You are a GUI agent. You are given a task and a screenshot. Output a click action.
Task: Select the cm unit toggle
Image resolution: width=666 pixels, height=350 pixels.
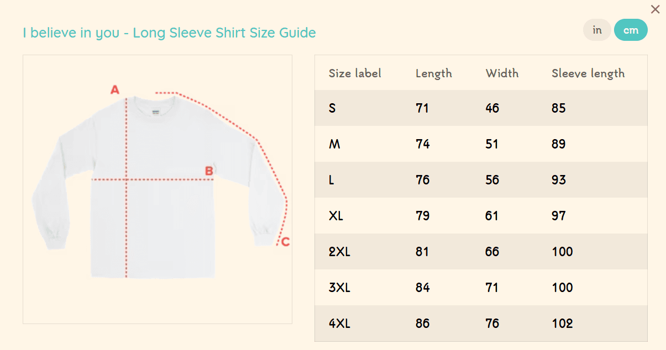click(x=631, y=30)
